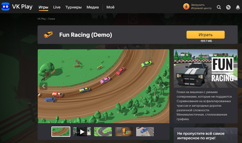Open the Гонки breadcrumb link
Viewport: 242px width, 143px height.
tap(52, 19)
